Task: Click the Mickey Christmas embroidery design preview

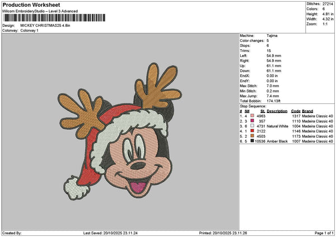Action: tap(120, 131)
